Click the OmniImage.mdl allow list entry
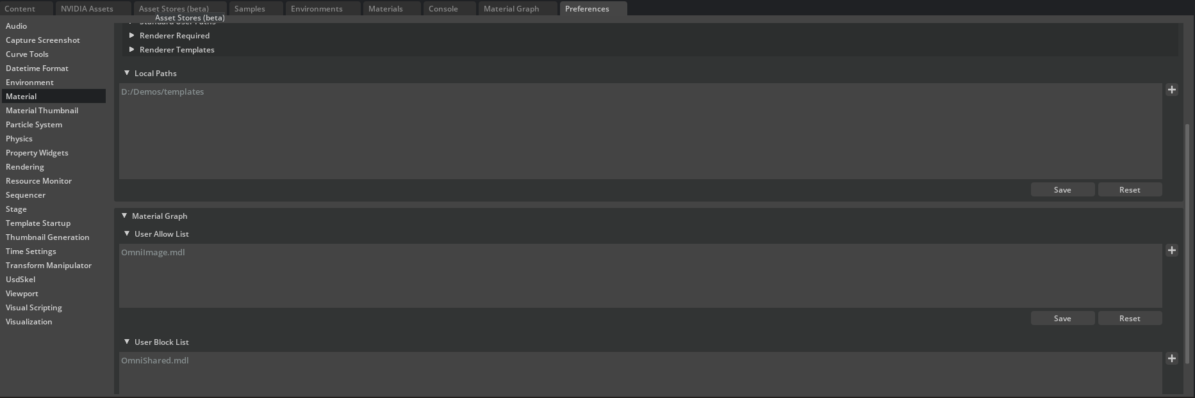The image size is (1195, 398). point(153,252)
